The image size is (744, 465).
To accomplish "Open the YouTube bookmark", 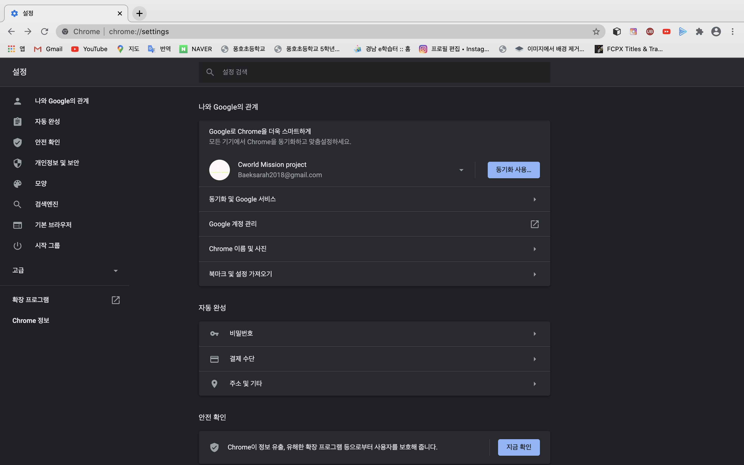I will (x=89, y=49).
